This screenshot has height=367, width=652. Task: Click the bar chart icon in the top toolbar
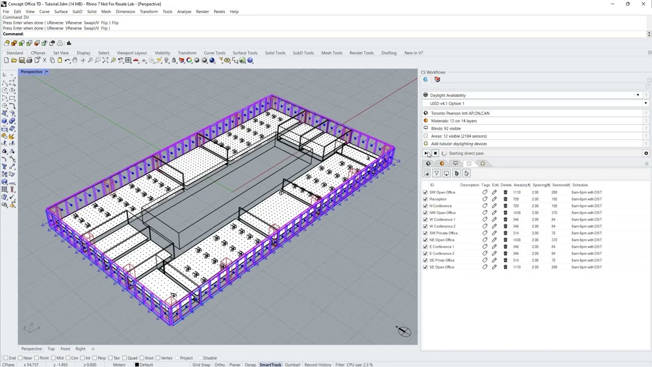(x=69, y=43)
